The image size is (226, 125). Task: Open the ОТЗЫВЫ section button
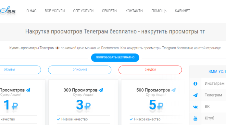click(20, 70)
